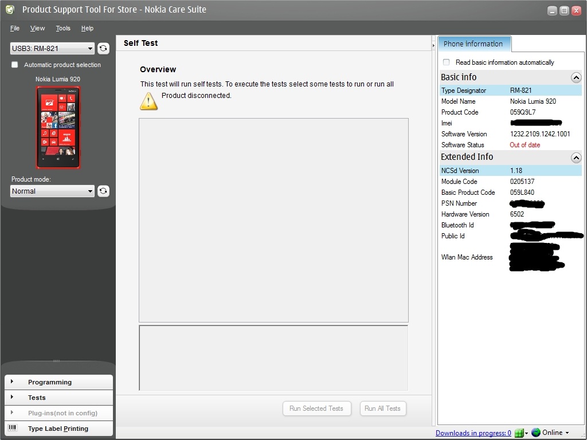
Task: Click the globe Online status icon
Action: pos(536,433)
